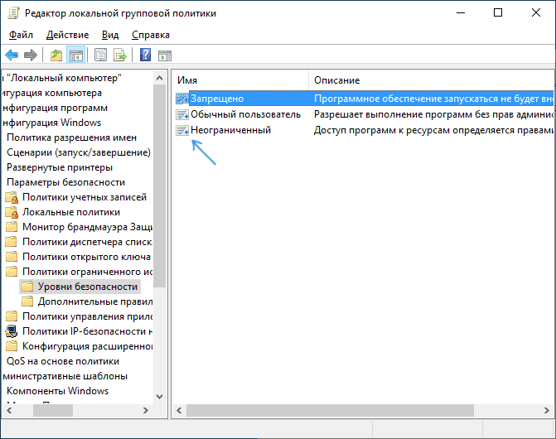Select Политики диспетчера списков tree item
This screenshot has width=556, height=439.
coord(87,242)
